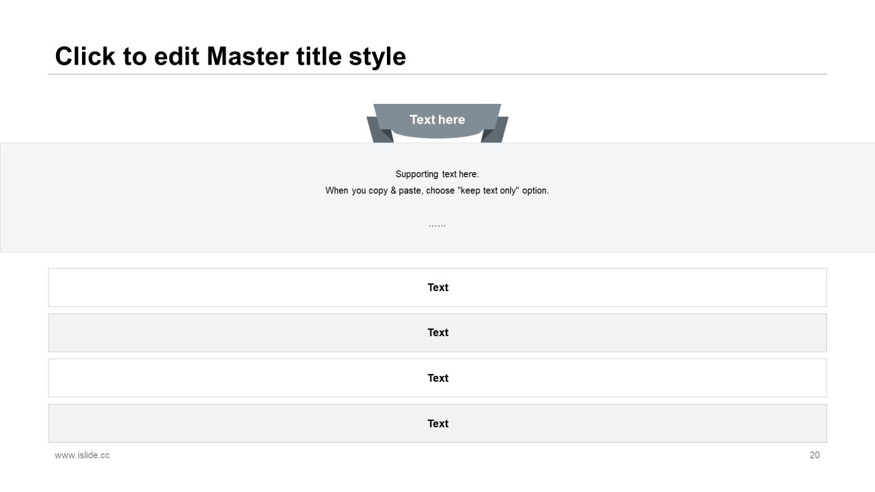Select the upper gray "Text" row
The height and width of the screenshot is (492, 875).
coord(437,333)
